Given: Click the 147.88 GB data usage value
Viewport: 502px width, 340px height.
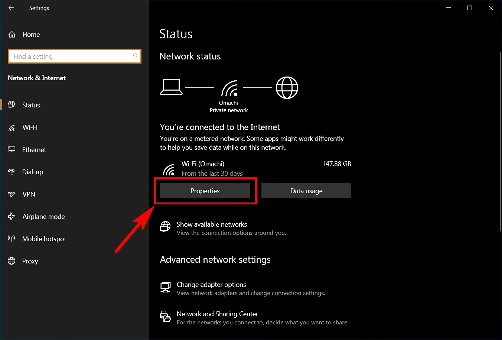Looking at the screenshot, I should [336, 164].
